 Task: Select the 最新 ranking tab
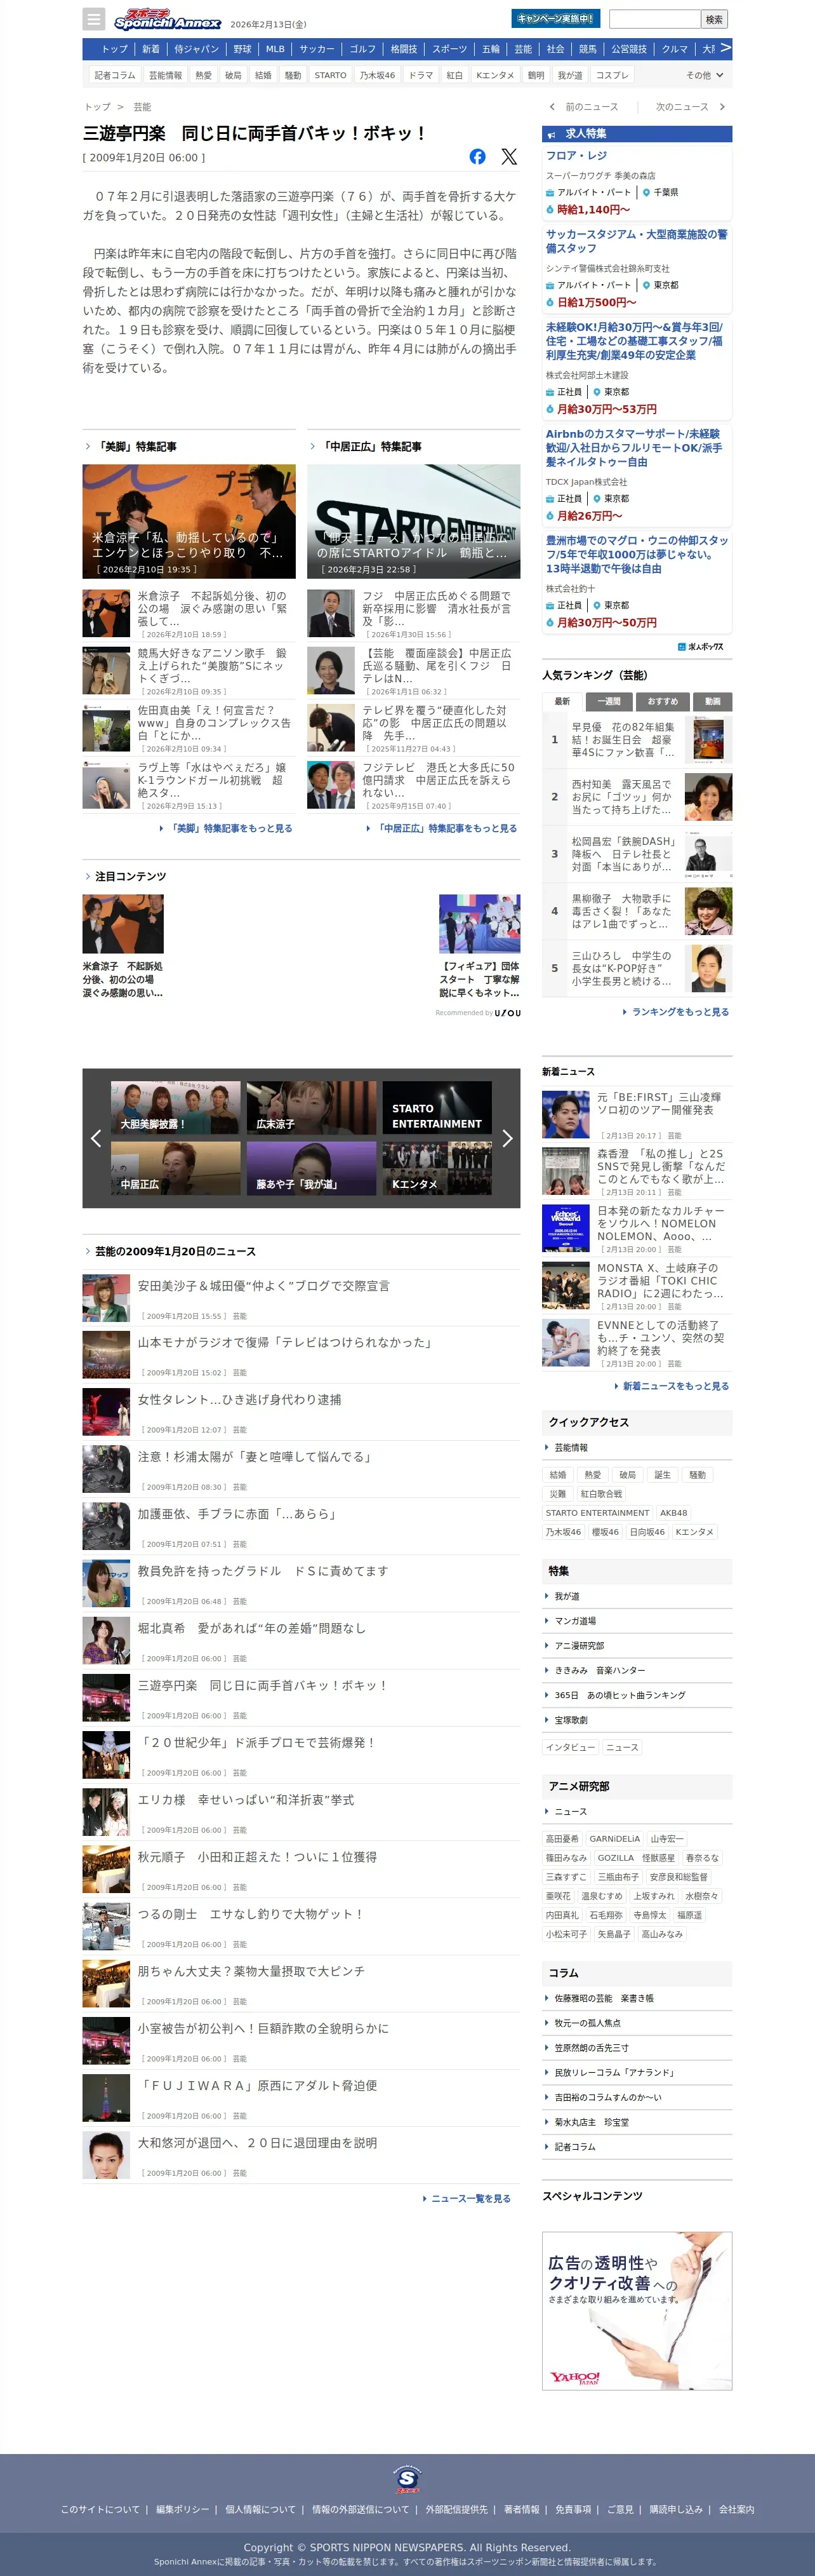tap(562, 701)
